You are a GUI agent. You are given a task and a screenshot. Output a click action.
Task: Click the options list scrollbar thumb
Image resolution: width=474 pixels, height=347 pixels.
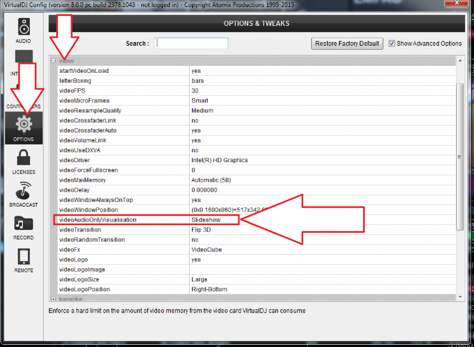[460, 157]
